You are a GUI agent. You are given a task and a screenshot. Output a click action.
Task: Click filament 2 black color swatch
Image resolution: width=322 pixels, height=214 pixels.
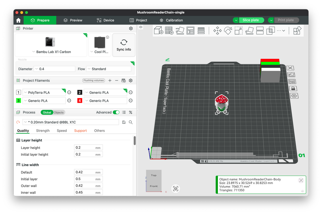[x=80, y=92]
